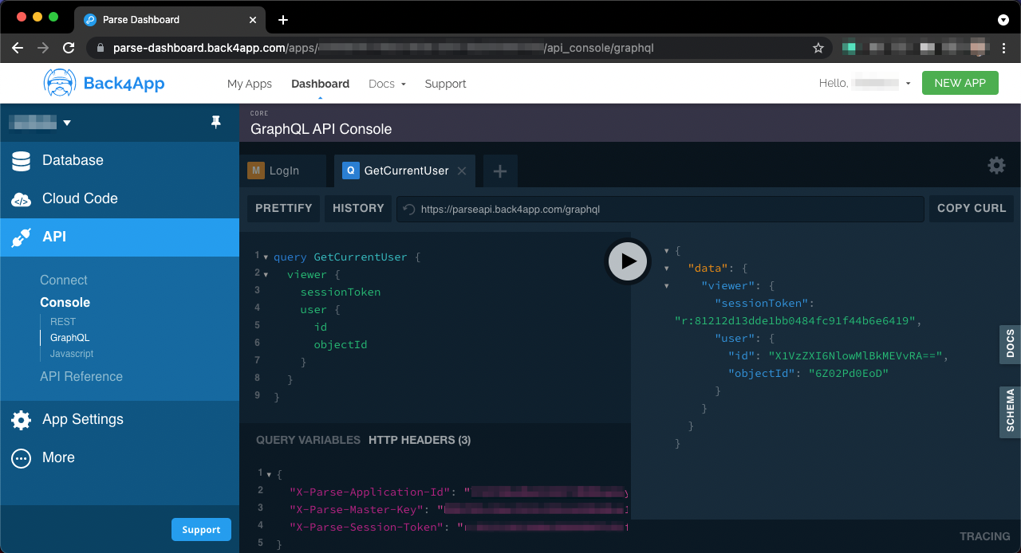Viewport: 1021px width, 553px height.
Task: Open the Connect API page
Action: [x=64, y=280]
